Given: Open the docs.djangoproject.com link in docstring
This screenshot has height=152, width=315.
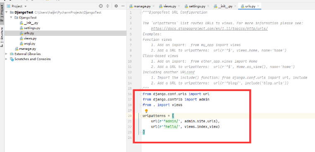Looking at the screenshot, I should (x=209, y=29).
